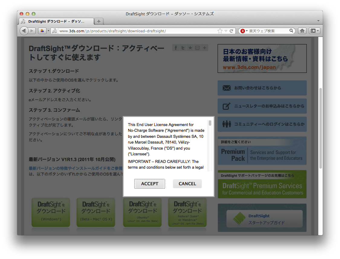The height and width of the screenshot is (259, 340).
Task: Click the お問い合わせはこちらから contact button
Action: point(262,88)
